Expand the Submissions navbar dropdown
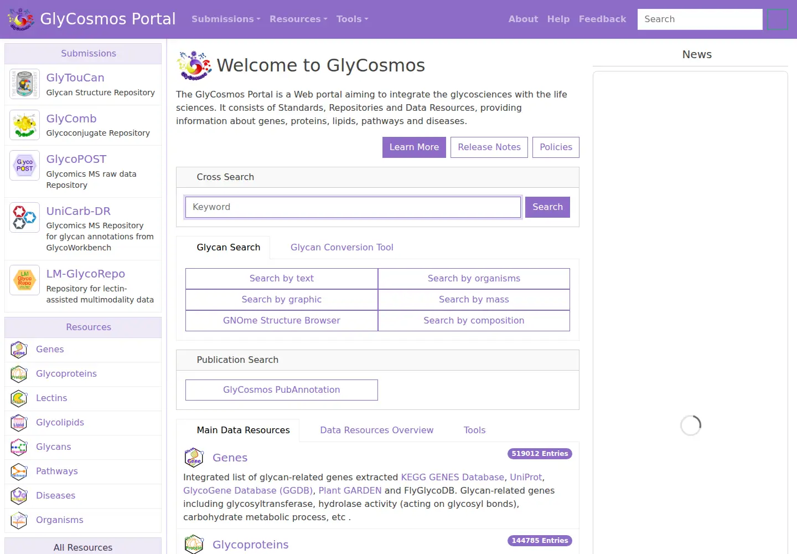797x554 pixels. tap(226, 19)
